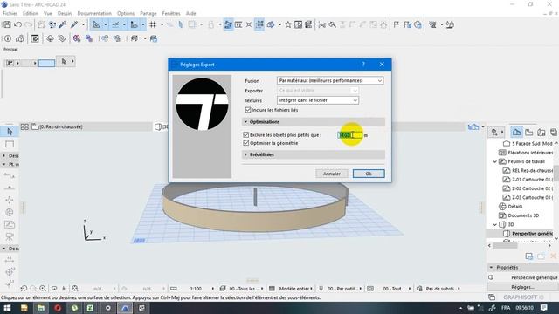Open the Layout Book icon in Navigator
The height and width of the screenshot is (314, 559).
pyautogui.click(x=542, y=132)
